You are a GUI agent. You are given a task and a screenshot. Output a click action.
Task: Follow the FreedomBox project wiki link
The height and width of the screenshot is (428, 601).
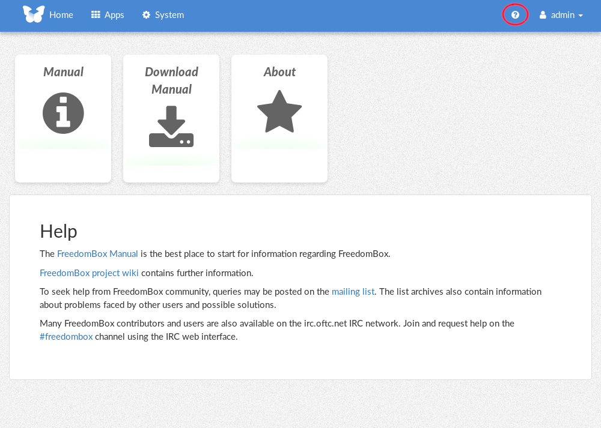click(89, 273)
